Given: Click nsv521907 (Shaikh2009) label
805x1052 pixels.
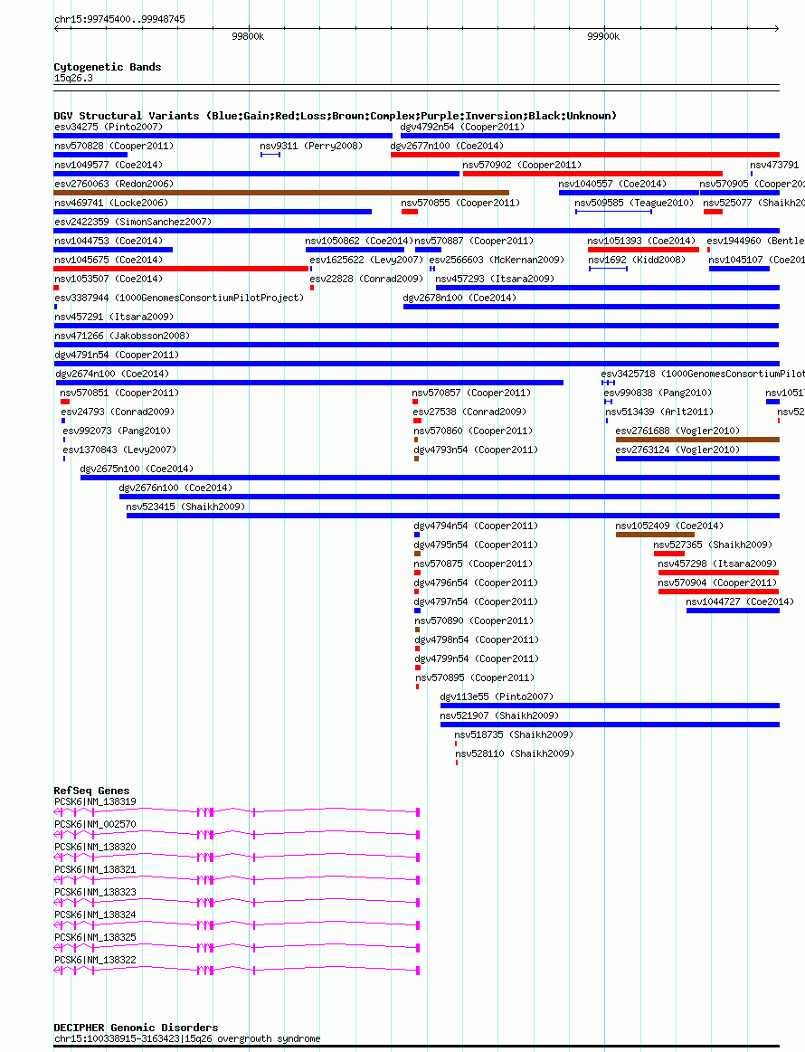Looking at the screenshot, I should [500, 716].
